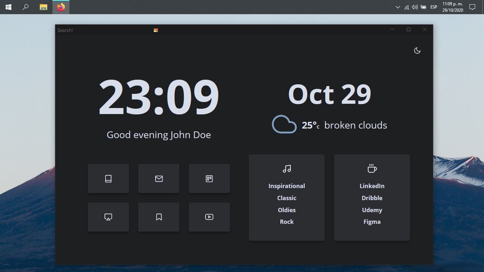Launch the YouTube video shortcut
This screenshot has width=484, height=272.
point(209,217)
